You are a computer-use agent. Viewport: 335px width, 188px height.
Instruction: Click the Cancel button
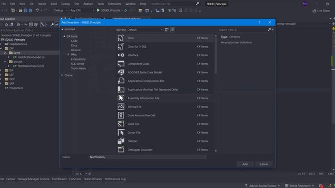point(264,164)
